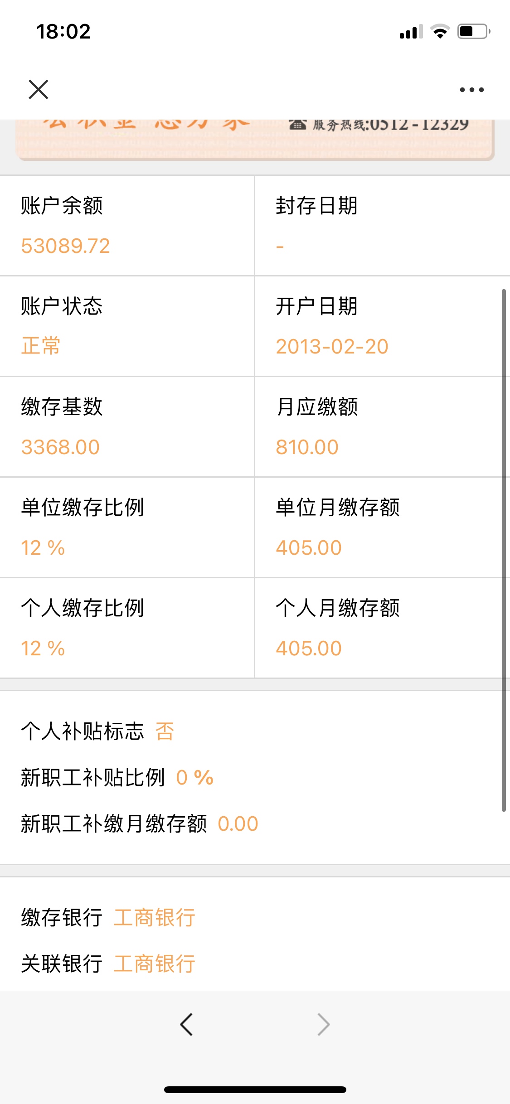This screenshot has height=1104, width=510.
Task: Tap the 个人缴存比例 12 % cell
Action: coord(127,628)
